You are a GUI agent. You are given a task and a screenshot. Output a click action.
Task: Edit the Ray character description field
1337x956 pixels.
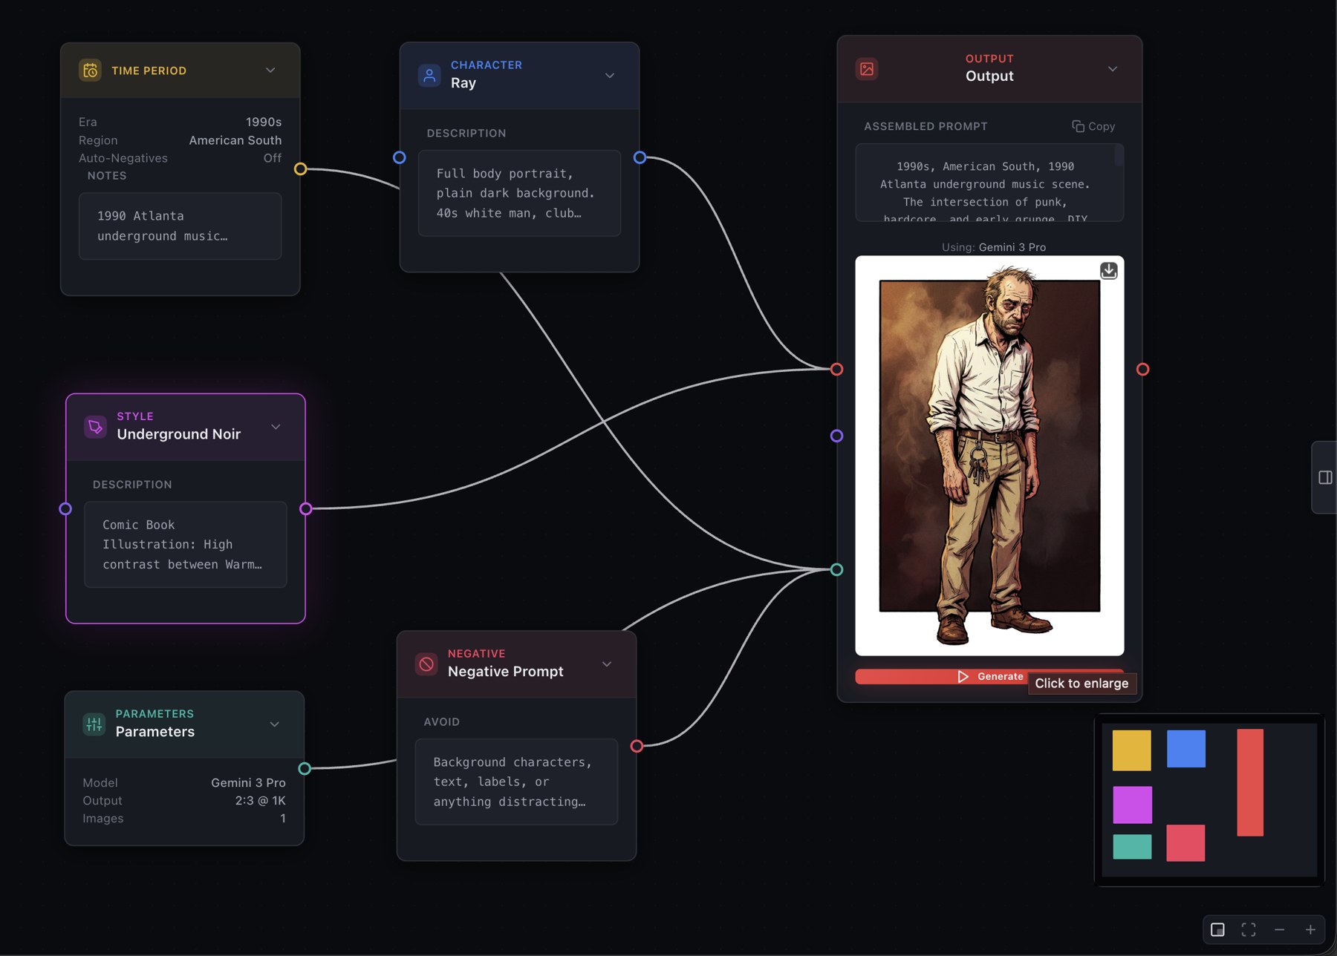point(519,193)
